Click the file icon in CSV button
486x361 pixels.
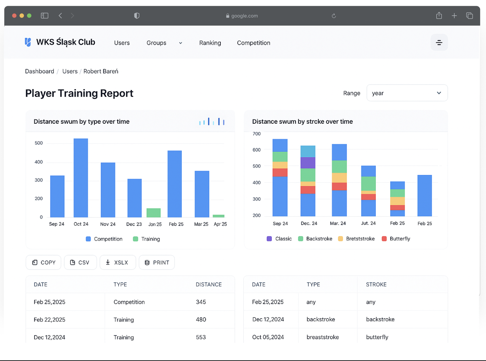click(73, 262)
